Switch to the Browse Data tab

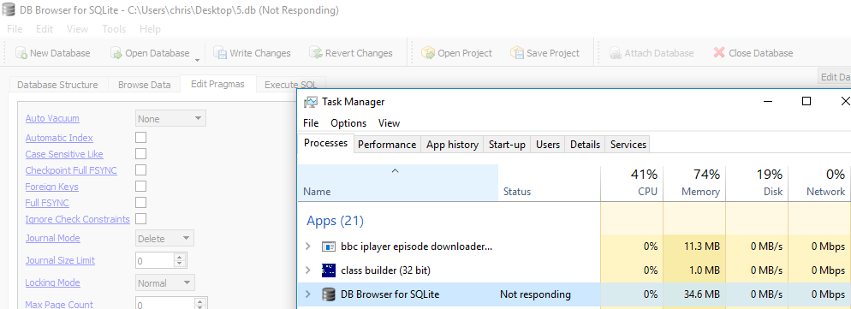tap(145, 85)
